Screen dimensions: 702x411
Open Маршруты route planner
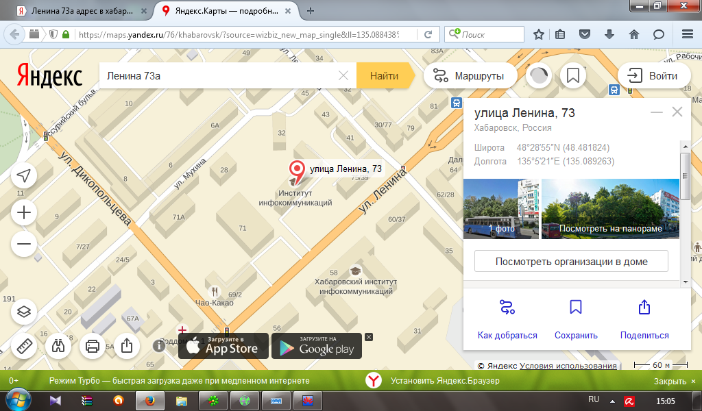469,76
